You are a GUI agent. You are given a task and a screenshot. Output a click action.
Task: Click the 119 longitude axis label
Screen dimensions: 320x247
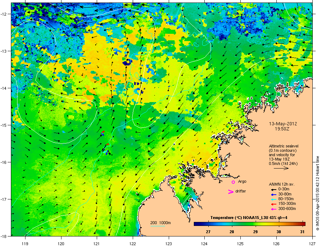pyautogui.click(x=25, y=240)
